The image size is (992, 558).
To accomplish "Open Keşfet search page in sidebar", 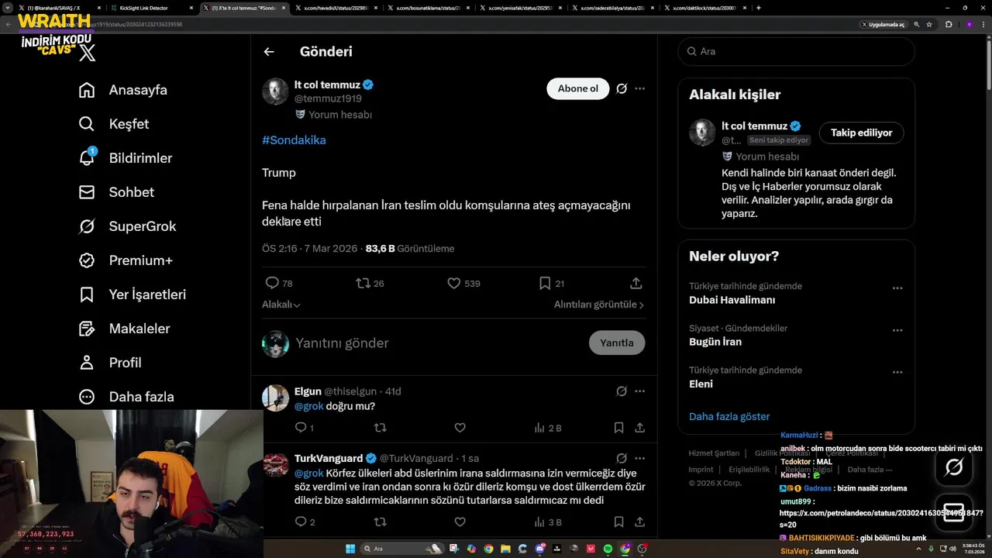I will pyautogui.click(x=114, y=124).
